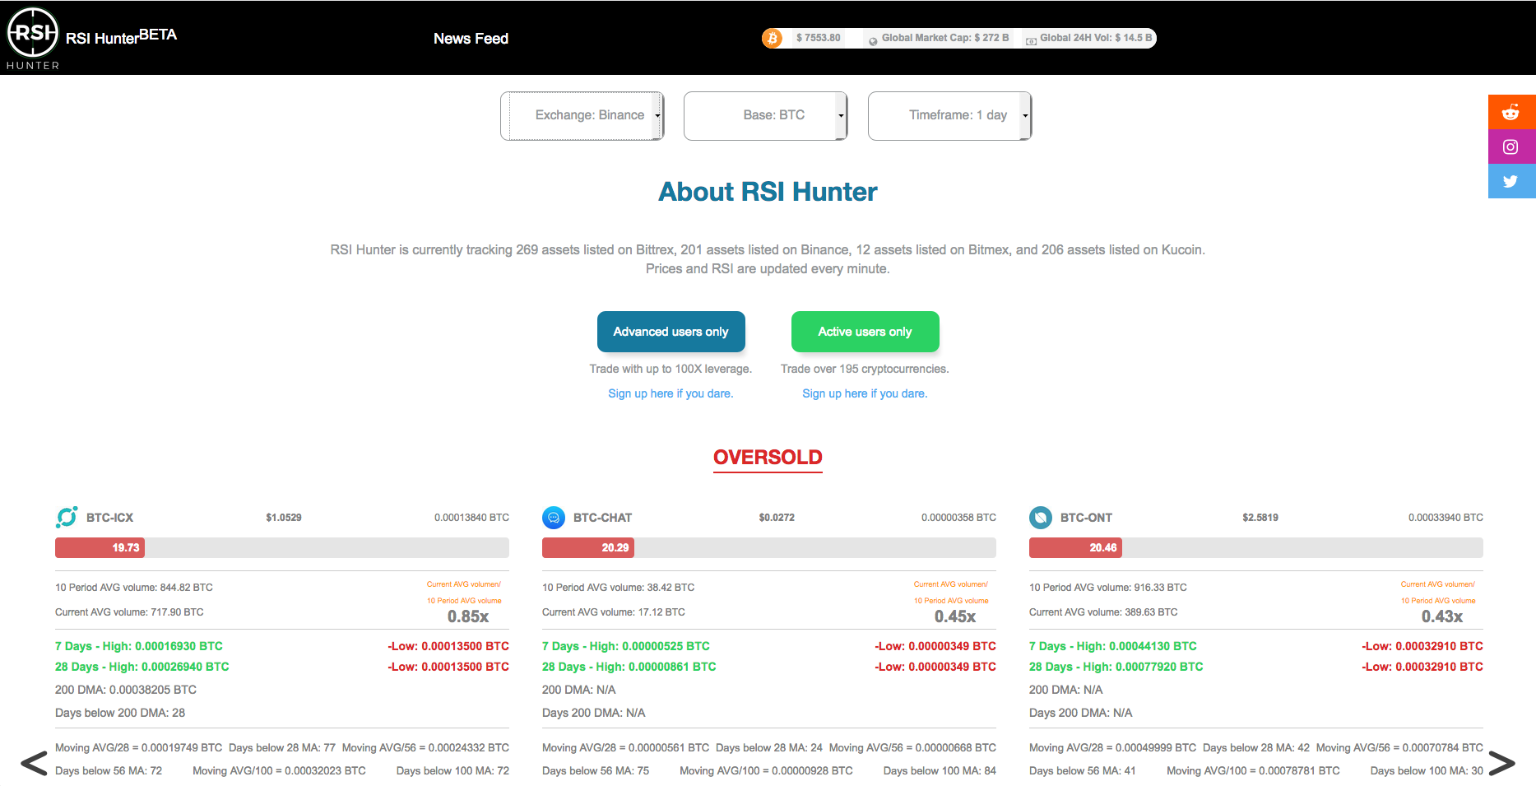Screen dimensions: 1536x786
Task: Open the Reddit social link
Action: click(x=1511, y=112)
